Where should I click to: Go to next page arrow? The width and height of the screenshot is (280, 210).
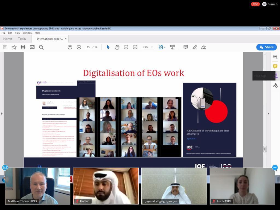tap(79, 47)
